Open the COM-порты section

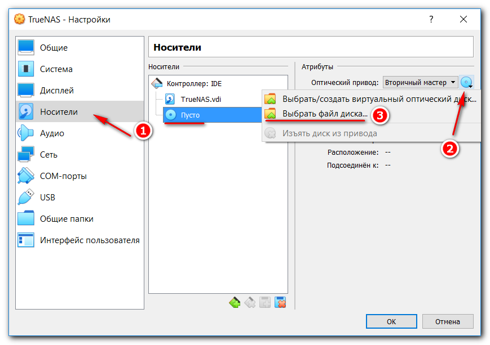(x=80, y=176)
